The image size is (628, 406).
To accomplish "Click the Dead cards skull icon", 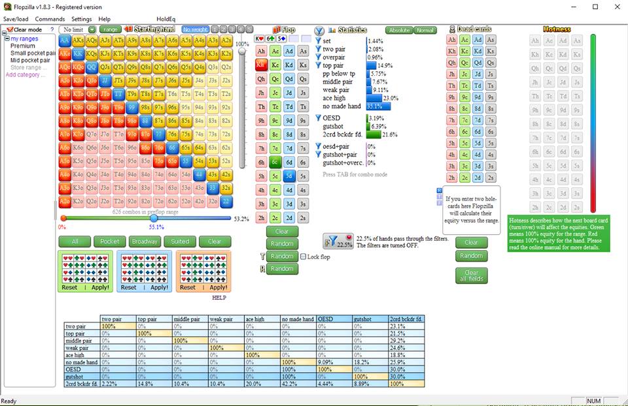I will 452,29.
